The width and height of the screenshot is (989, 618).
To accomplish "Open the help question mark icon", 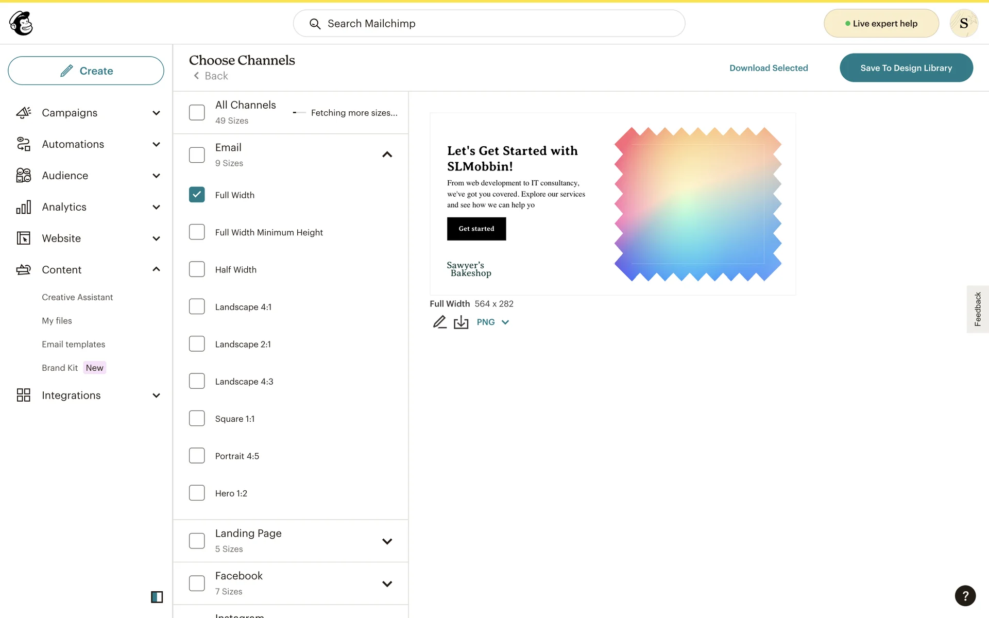I will 965,596.
